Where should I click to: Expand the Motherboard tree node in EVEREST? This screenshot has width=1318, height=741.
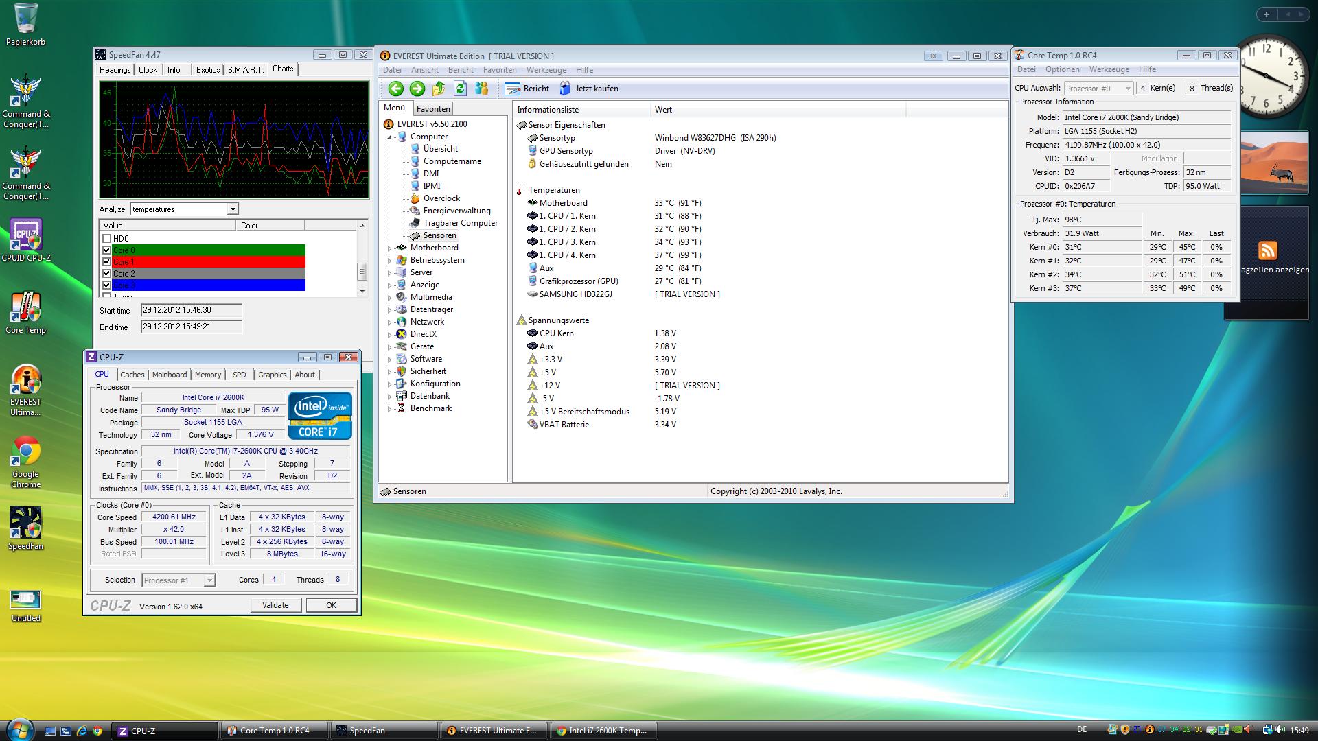click(x=390, y=248)
